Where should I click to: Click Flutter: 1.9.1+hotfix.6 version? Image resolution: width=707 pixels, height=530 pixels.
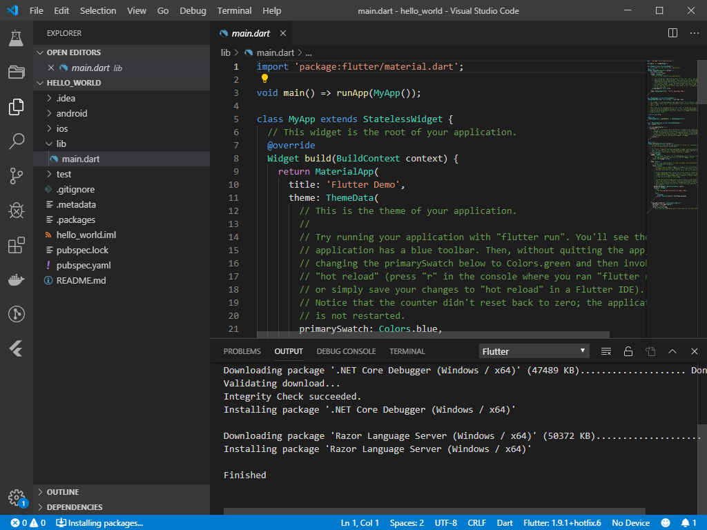coord(562,523)
